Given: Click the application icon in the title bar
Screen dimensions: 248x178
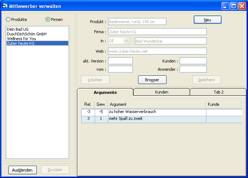Looking at the screenshot, I should coord(5,6).
